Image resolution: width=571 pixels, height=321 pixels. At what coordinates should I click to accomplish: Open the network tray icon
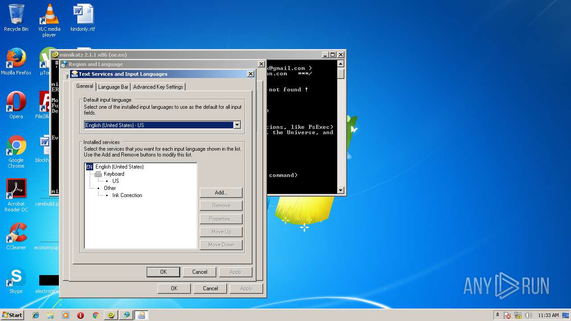(518, 315)
